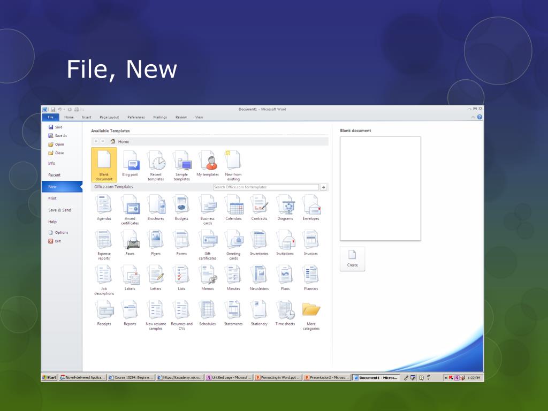Screen dimensions: 548x411
Task: Open the Diagrams template category
Action: coord(285,208)
